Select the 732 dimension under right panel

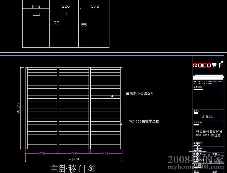tap(106, 153)
